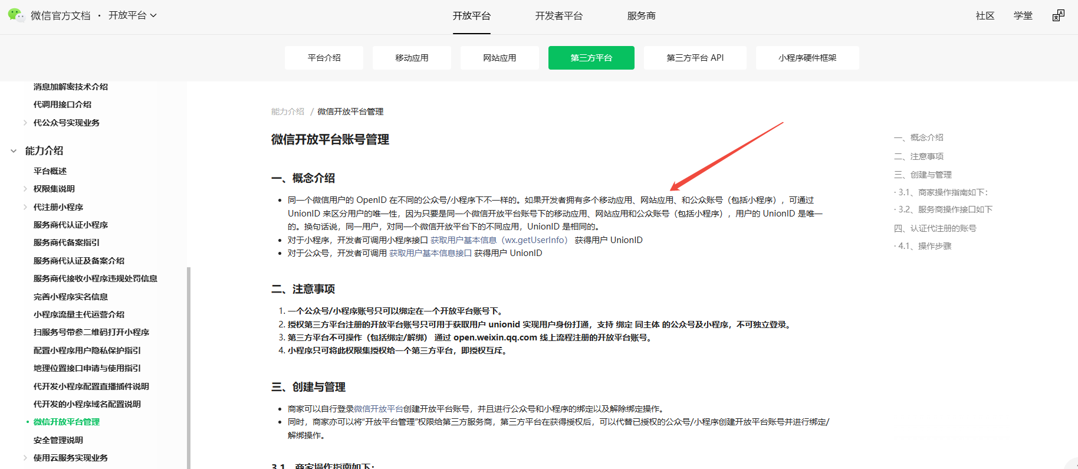The image size is (1078, 469).
Task: Open 服务商代认证及备案介绍 sidebar item
Action: click(x=79, y=261)
